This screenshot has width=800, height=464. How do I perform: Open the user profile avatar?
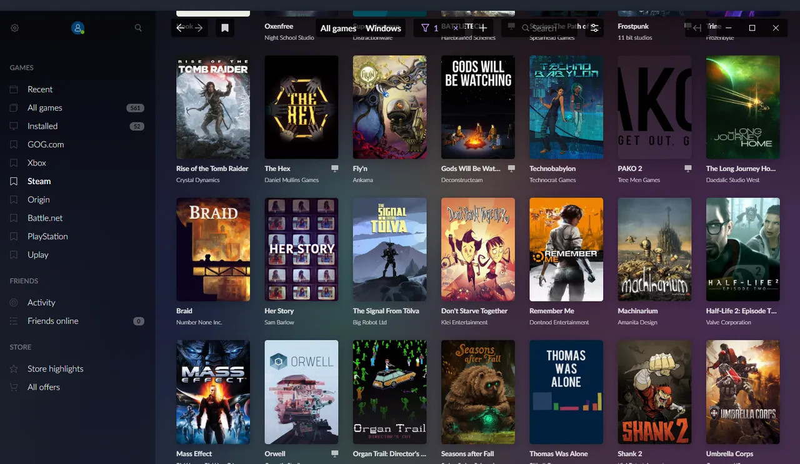77,28
